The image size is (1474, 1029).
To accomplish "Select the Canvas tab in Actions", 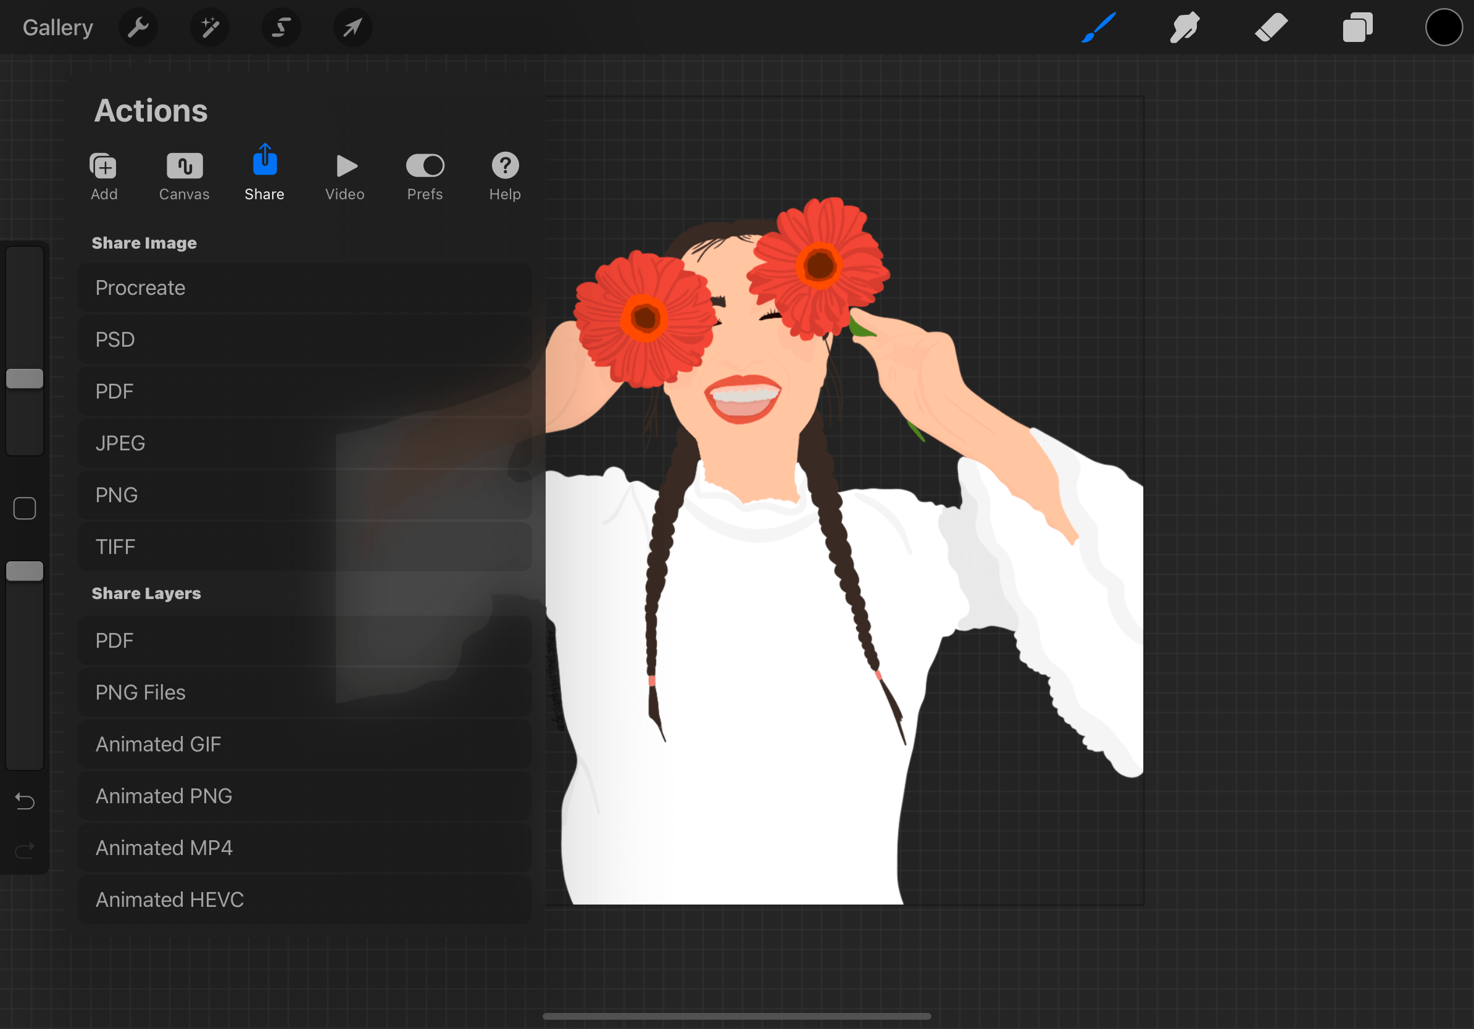I will [x=183, y=175].
